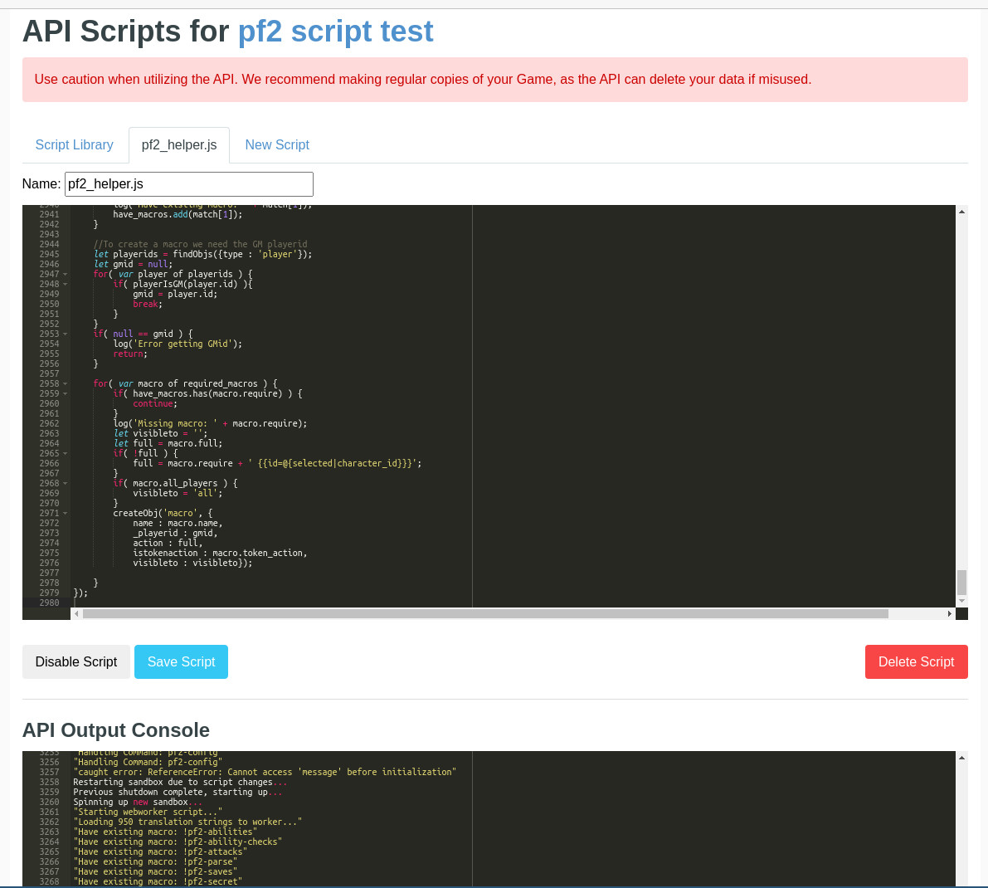Screen dimensions: 988x888
Task: Collapse the code fold at line 2948
Action: point(65,284)
